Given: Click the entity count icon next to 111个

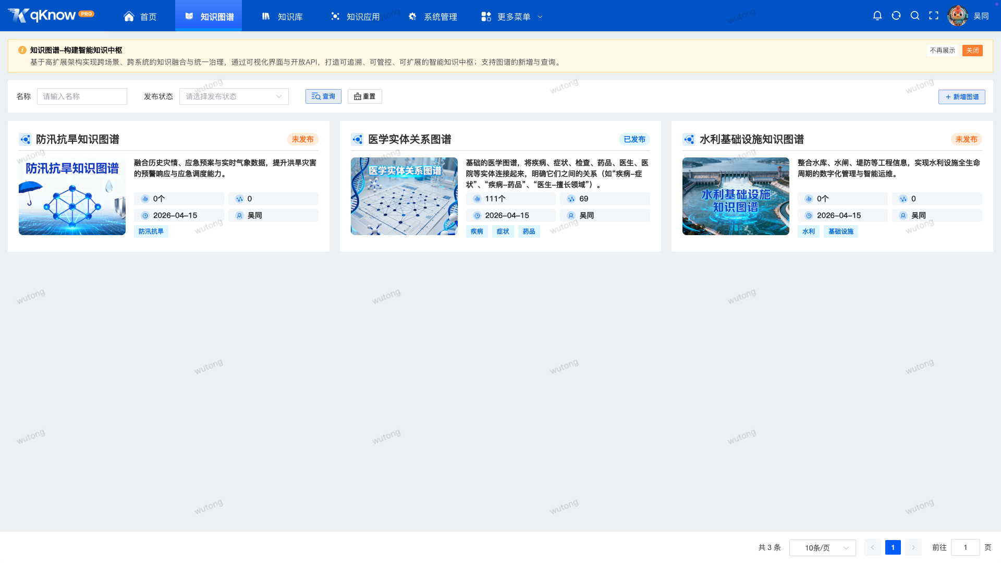Looking at the screenshot, I should 477,199.
